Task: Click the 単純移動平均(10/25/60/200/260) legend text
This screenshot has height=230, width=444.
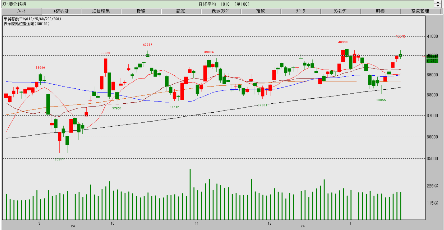Action: [32, 19]
